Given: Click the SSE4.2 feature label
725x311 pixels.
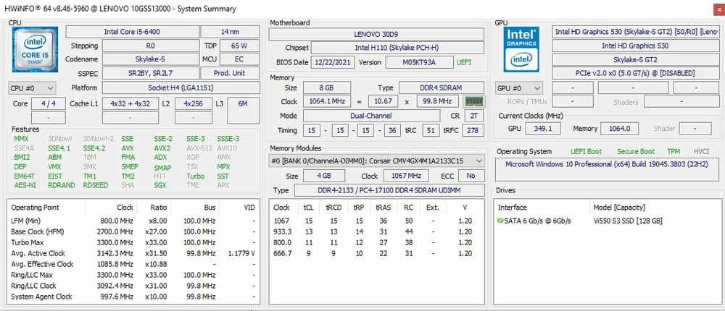Looking at the screenshot, I should [x=94, y=148].
